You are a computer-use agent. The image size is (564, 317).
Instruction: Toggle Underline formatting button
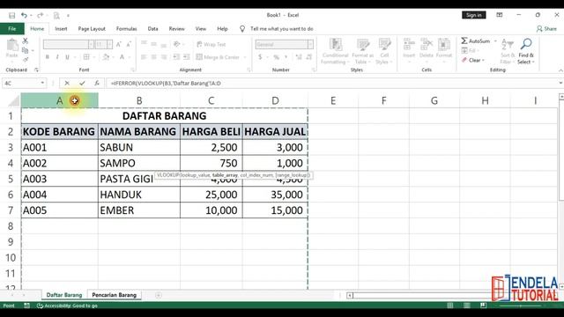pos(67,57)
